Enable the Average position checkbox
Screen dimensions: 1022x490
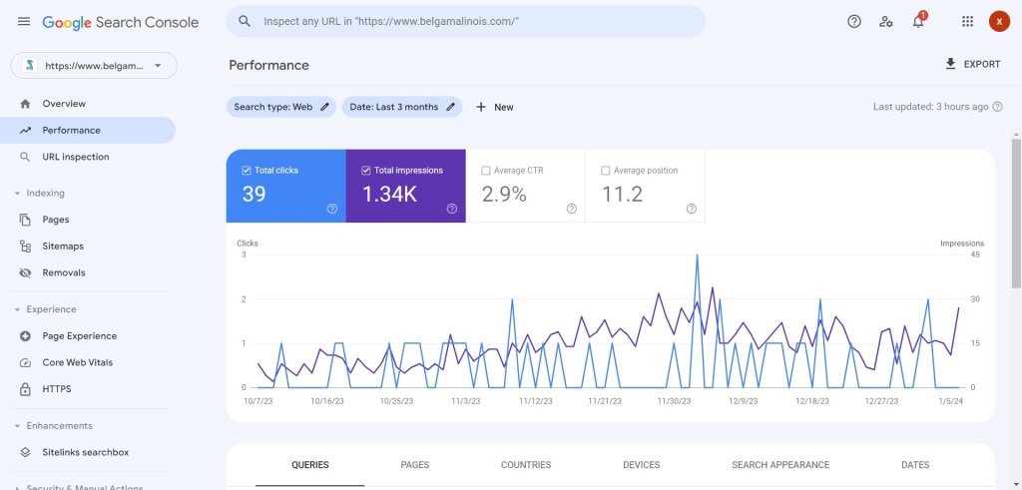[x=606, y=171]
